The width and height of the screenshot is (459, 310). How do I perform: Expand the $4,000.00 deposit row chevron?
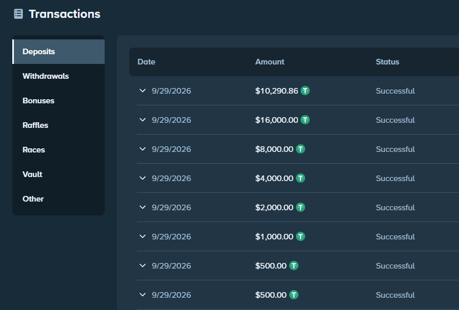click(x=143, y=179)
